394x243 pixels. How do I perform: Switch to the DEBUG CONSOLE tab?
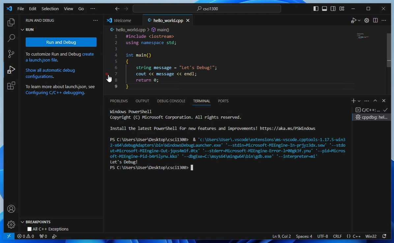coord(171,101)
